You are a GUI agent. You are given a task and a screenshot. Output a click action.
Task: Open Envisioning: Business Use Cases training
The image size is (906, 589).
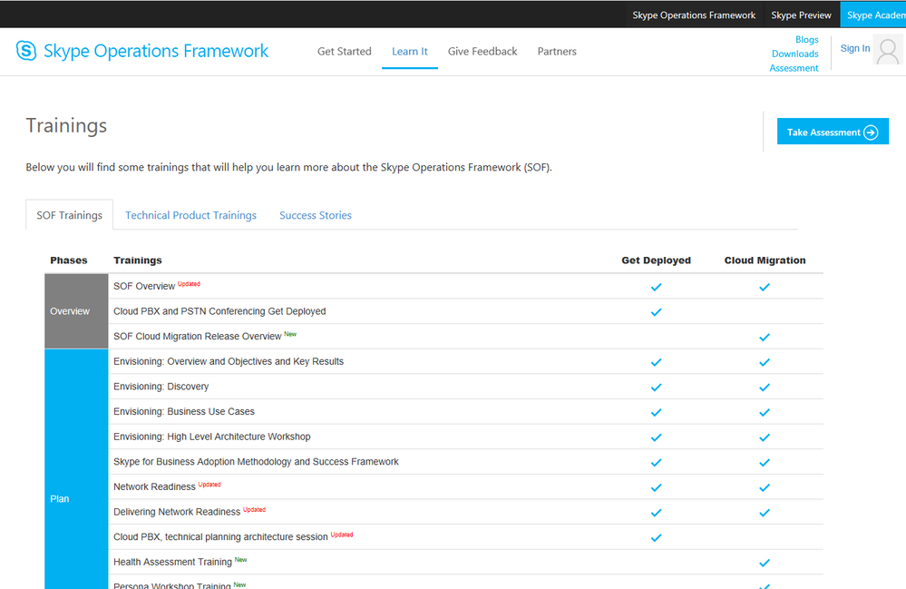pyautogui.click(x=184, y=411)
